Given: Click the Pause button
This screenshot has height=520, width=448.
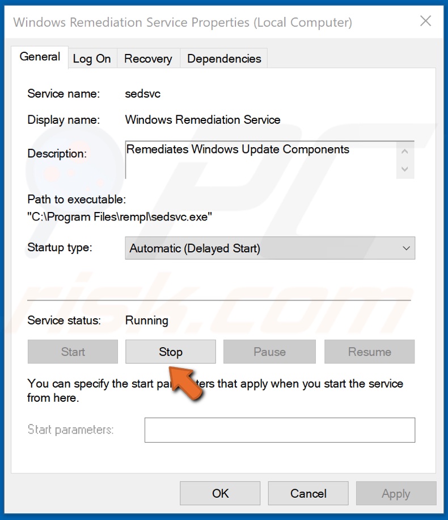Looking at the screenshot, I should 269,351.
